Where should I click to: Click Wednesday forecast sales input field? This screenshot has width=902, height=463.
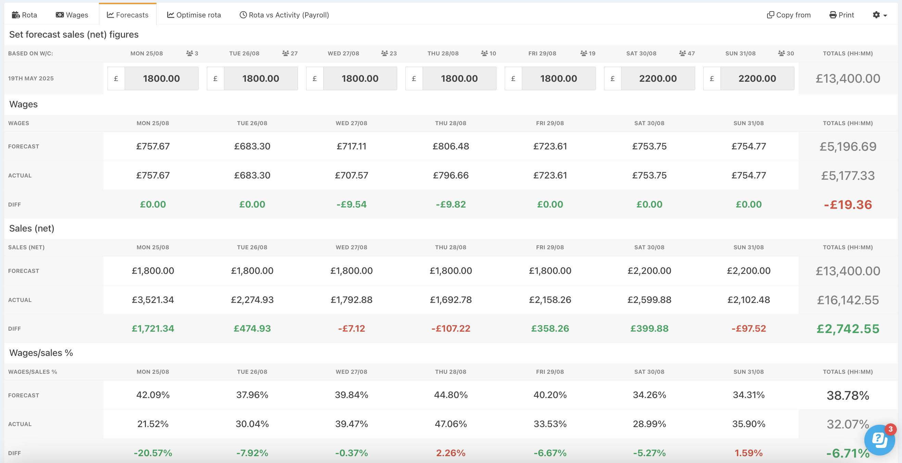[x=360, y=78]
